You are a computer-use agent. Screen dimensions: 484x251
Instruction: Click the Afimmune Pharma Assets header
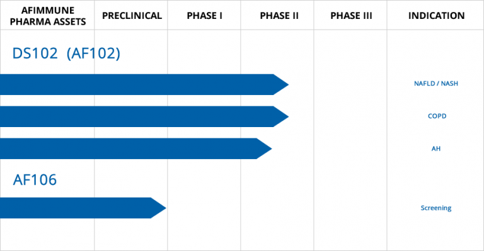tap(48, 16)
